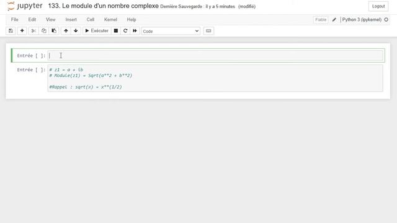Click into the empty first code cell
The image size is (397, 223).
tap(215, 56)
